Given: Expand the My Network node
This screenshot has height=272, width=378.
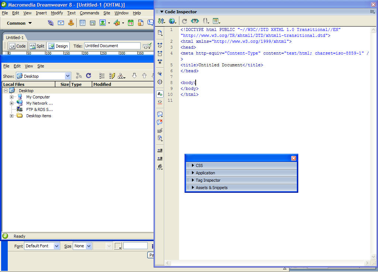Looking at the screenshot, I should tap(11, 103).
